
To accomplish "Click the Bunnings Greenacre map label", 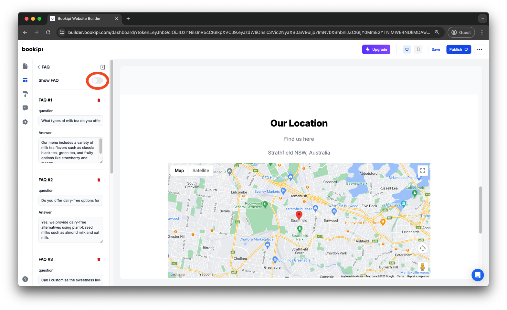I will (294, 260).
